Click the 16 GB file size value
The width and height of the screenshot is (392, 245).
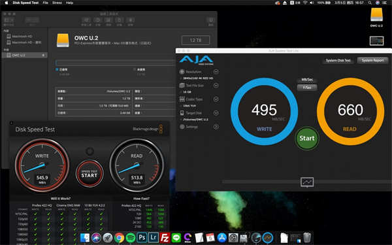(x=187, y=92)
